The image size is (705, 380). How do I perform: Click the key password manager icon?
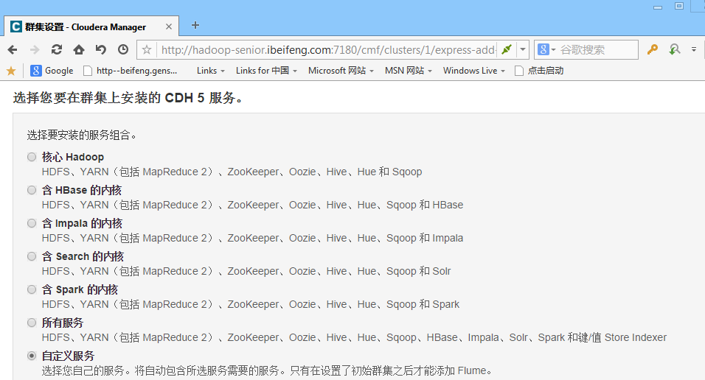tap(653, 49)
